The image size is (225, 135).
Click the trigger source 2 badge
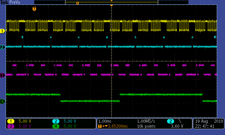[171, 121]
